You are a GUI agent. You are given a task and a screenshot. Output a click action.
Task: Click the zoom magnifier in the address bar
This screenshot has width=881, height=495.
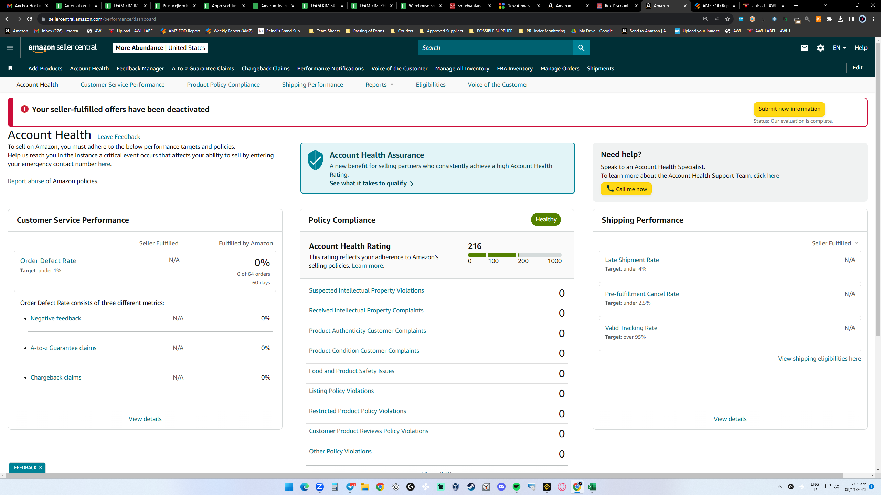pos(705,19)
